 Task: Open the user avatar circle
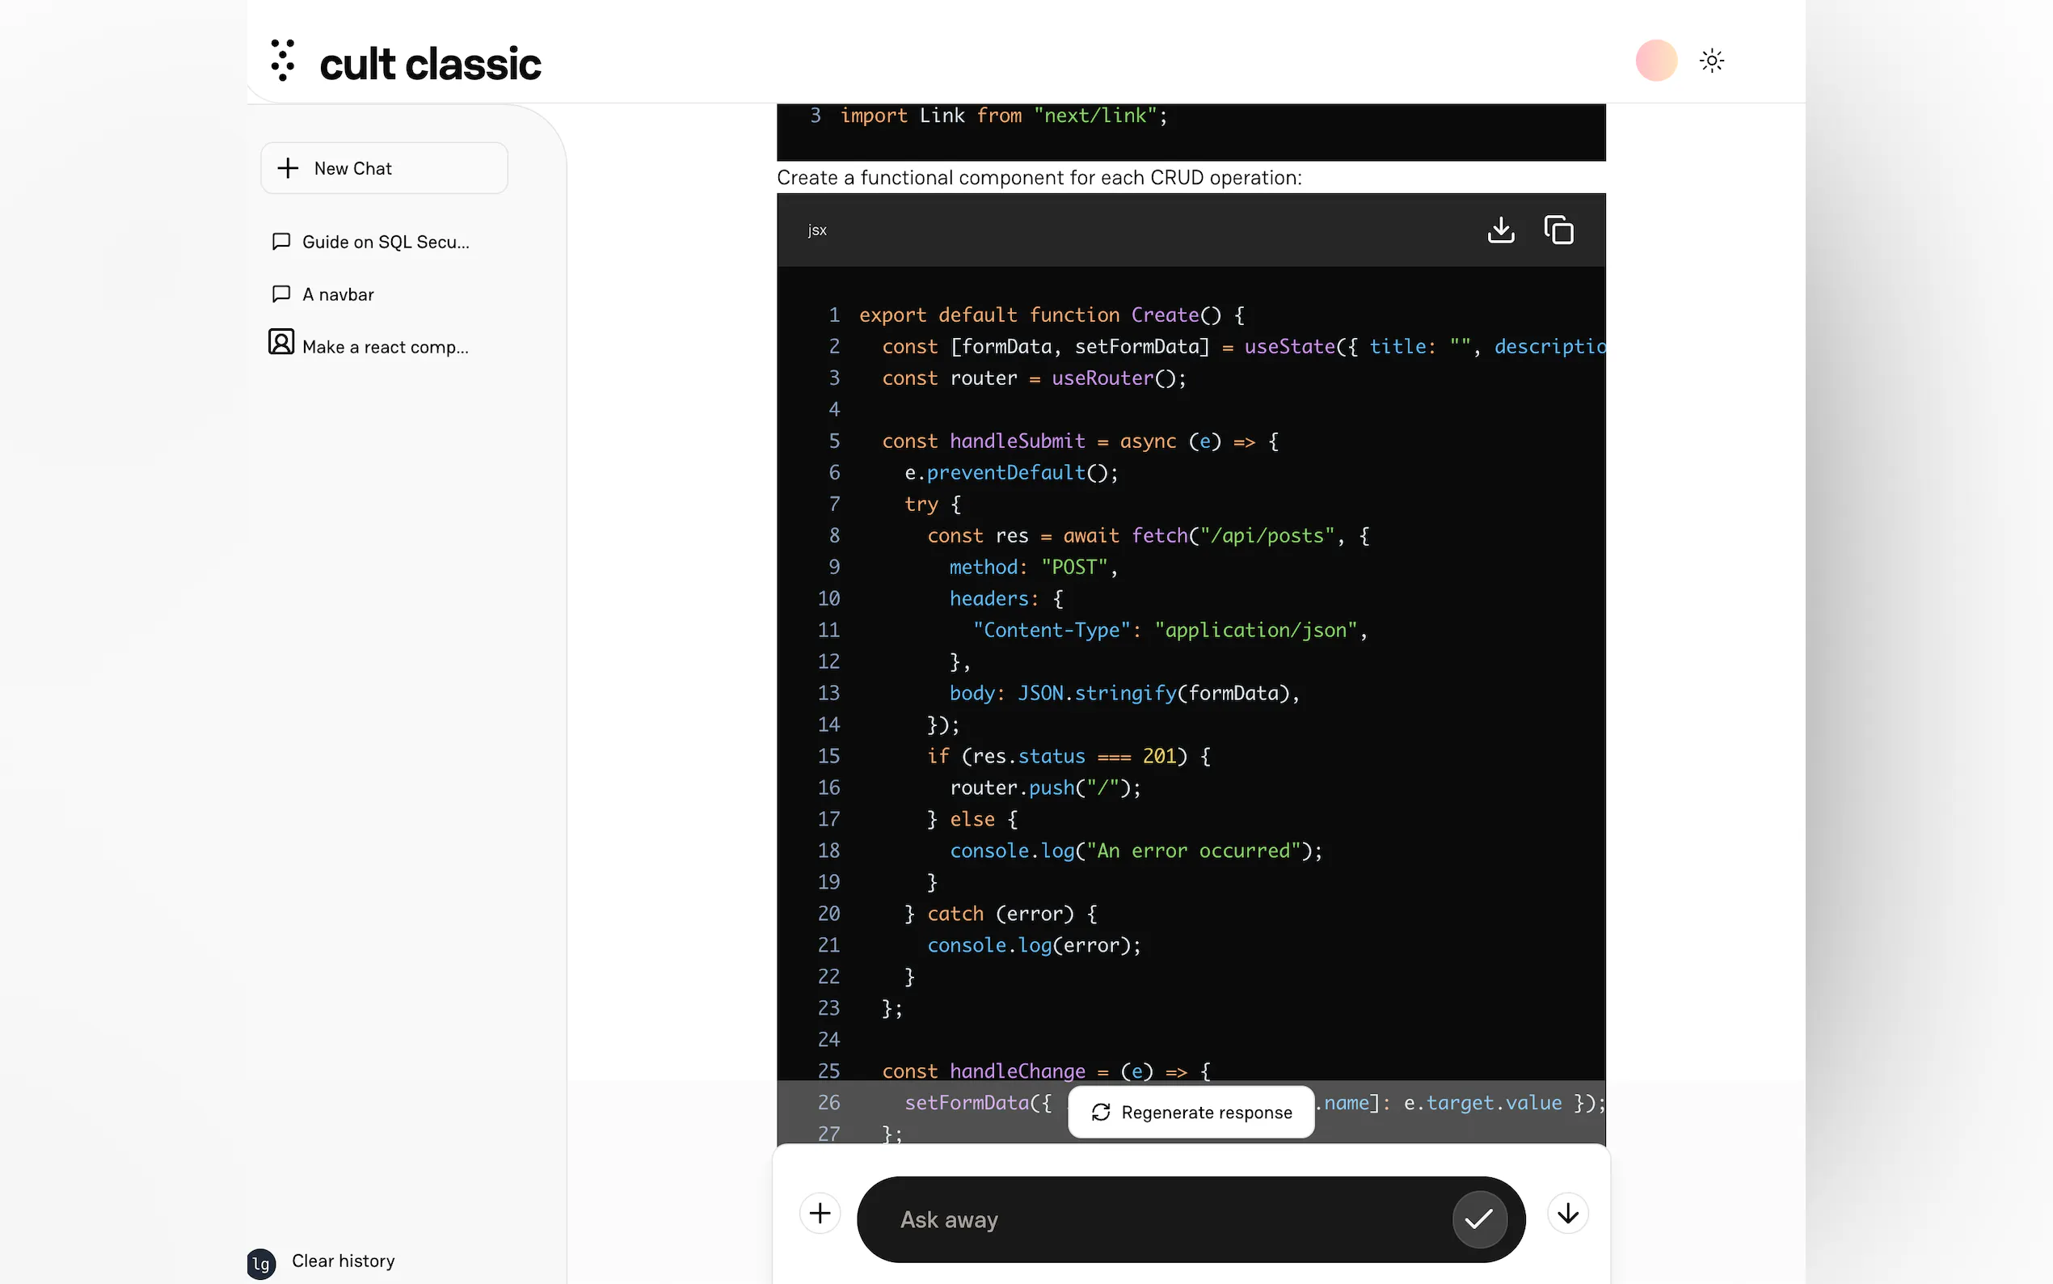pos(1655,61)
